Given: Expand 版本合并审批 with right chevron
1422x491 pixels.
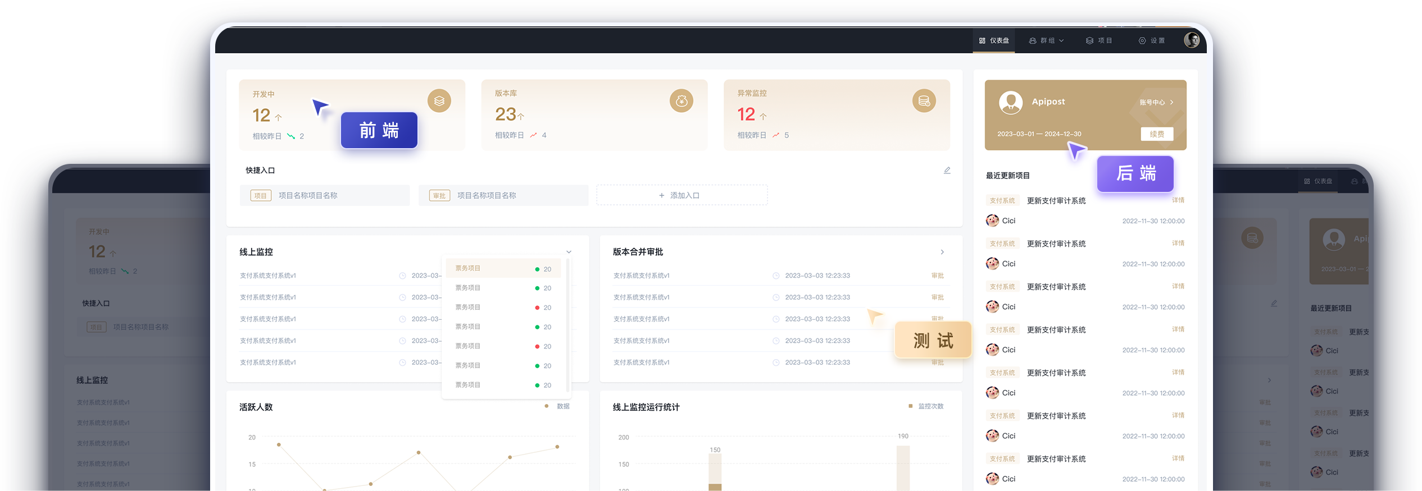Looking at the screenshot, I should (942, 252).
